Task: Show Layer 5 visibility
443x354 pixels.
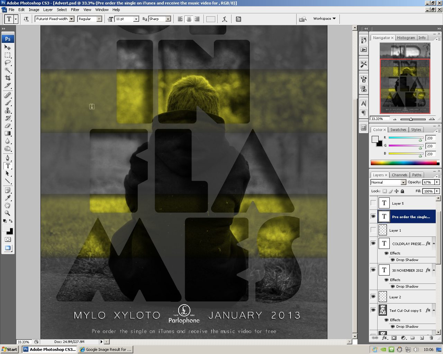Action: click(373, 203)
